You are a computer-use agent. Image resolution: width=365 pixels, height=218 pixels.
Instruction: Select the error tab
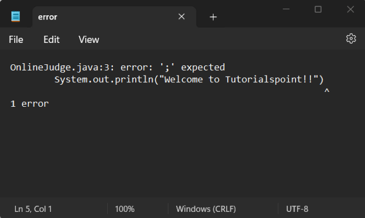pos(102,17)
